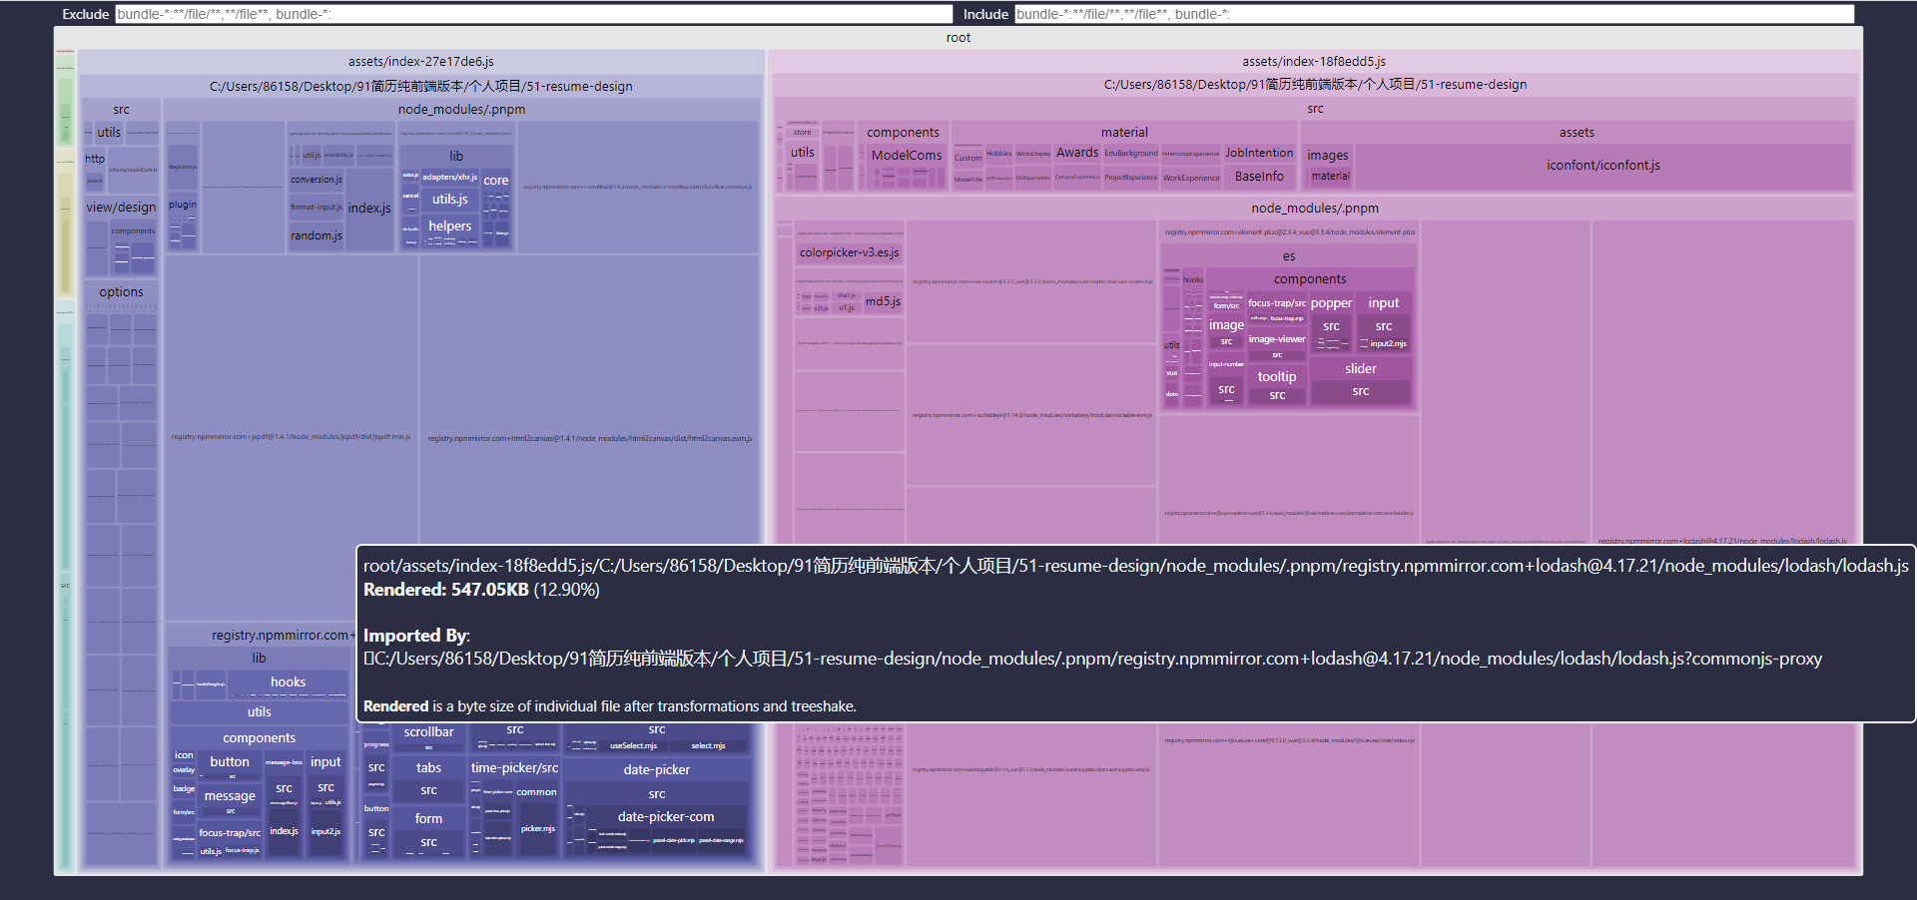Select the helpers node
1917x900 pixels.
point(450,226)
